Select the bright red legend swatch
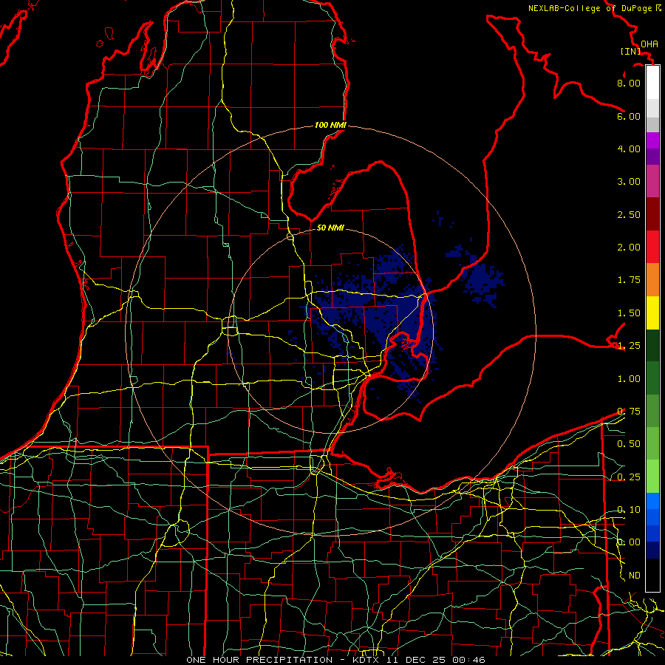The image size is (665, 665). coord(652,247)
